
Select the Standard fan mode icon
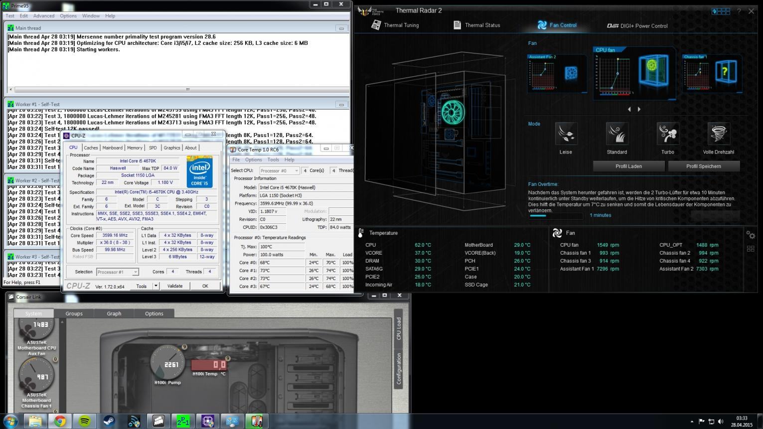pos(617,134)
